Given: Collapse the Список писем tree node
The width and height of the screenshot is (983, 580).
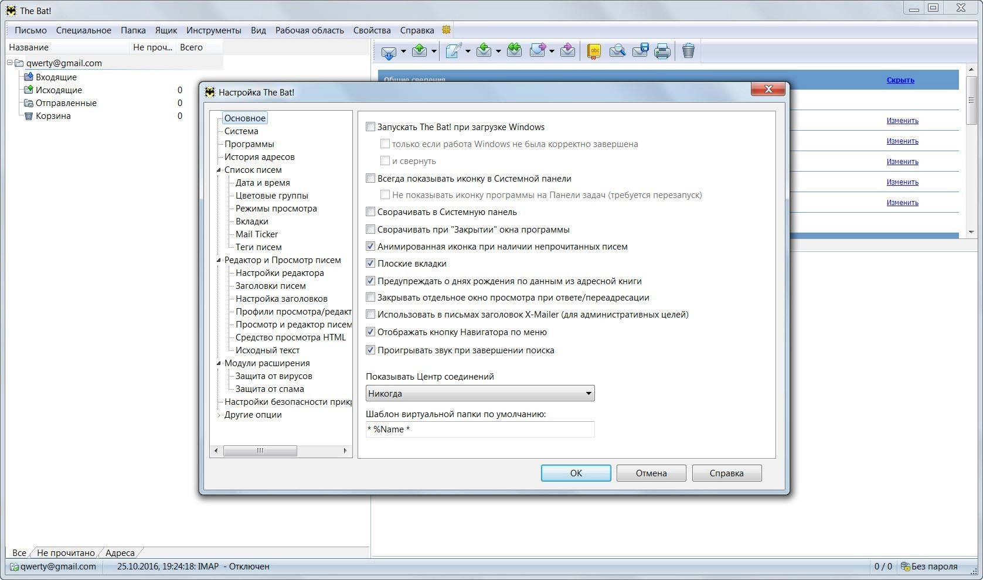Looking at the screenshot, I should coord(219,170).
